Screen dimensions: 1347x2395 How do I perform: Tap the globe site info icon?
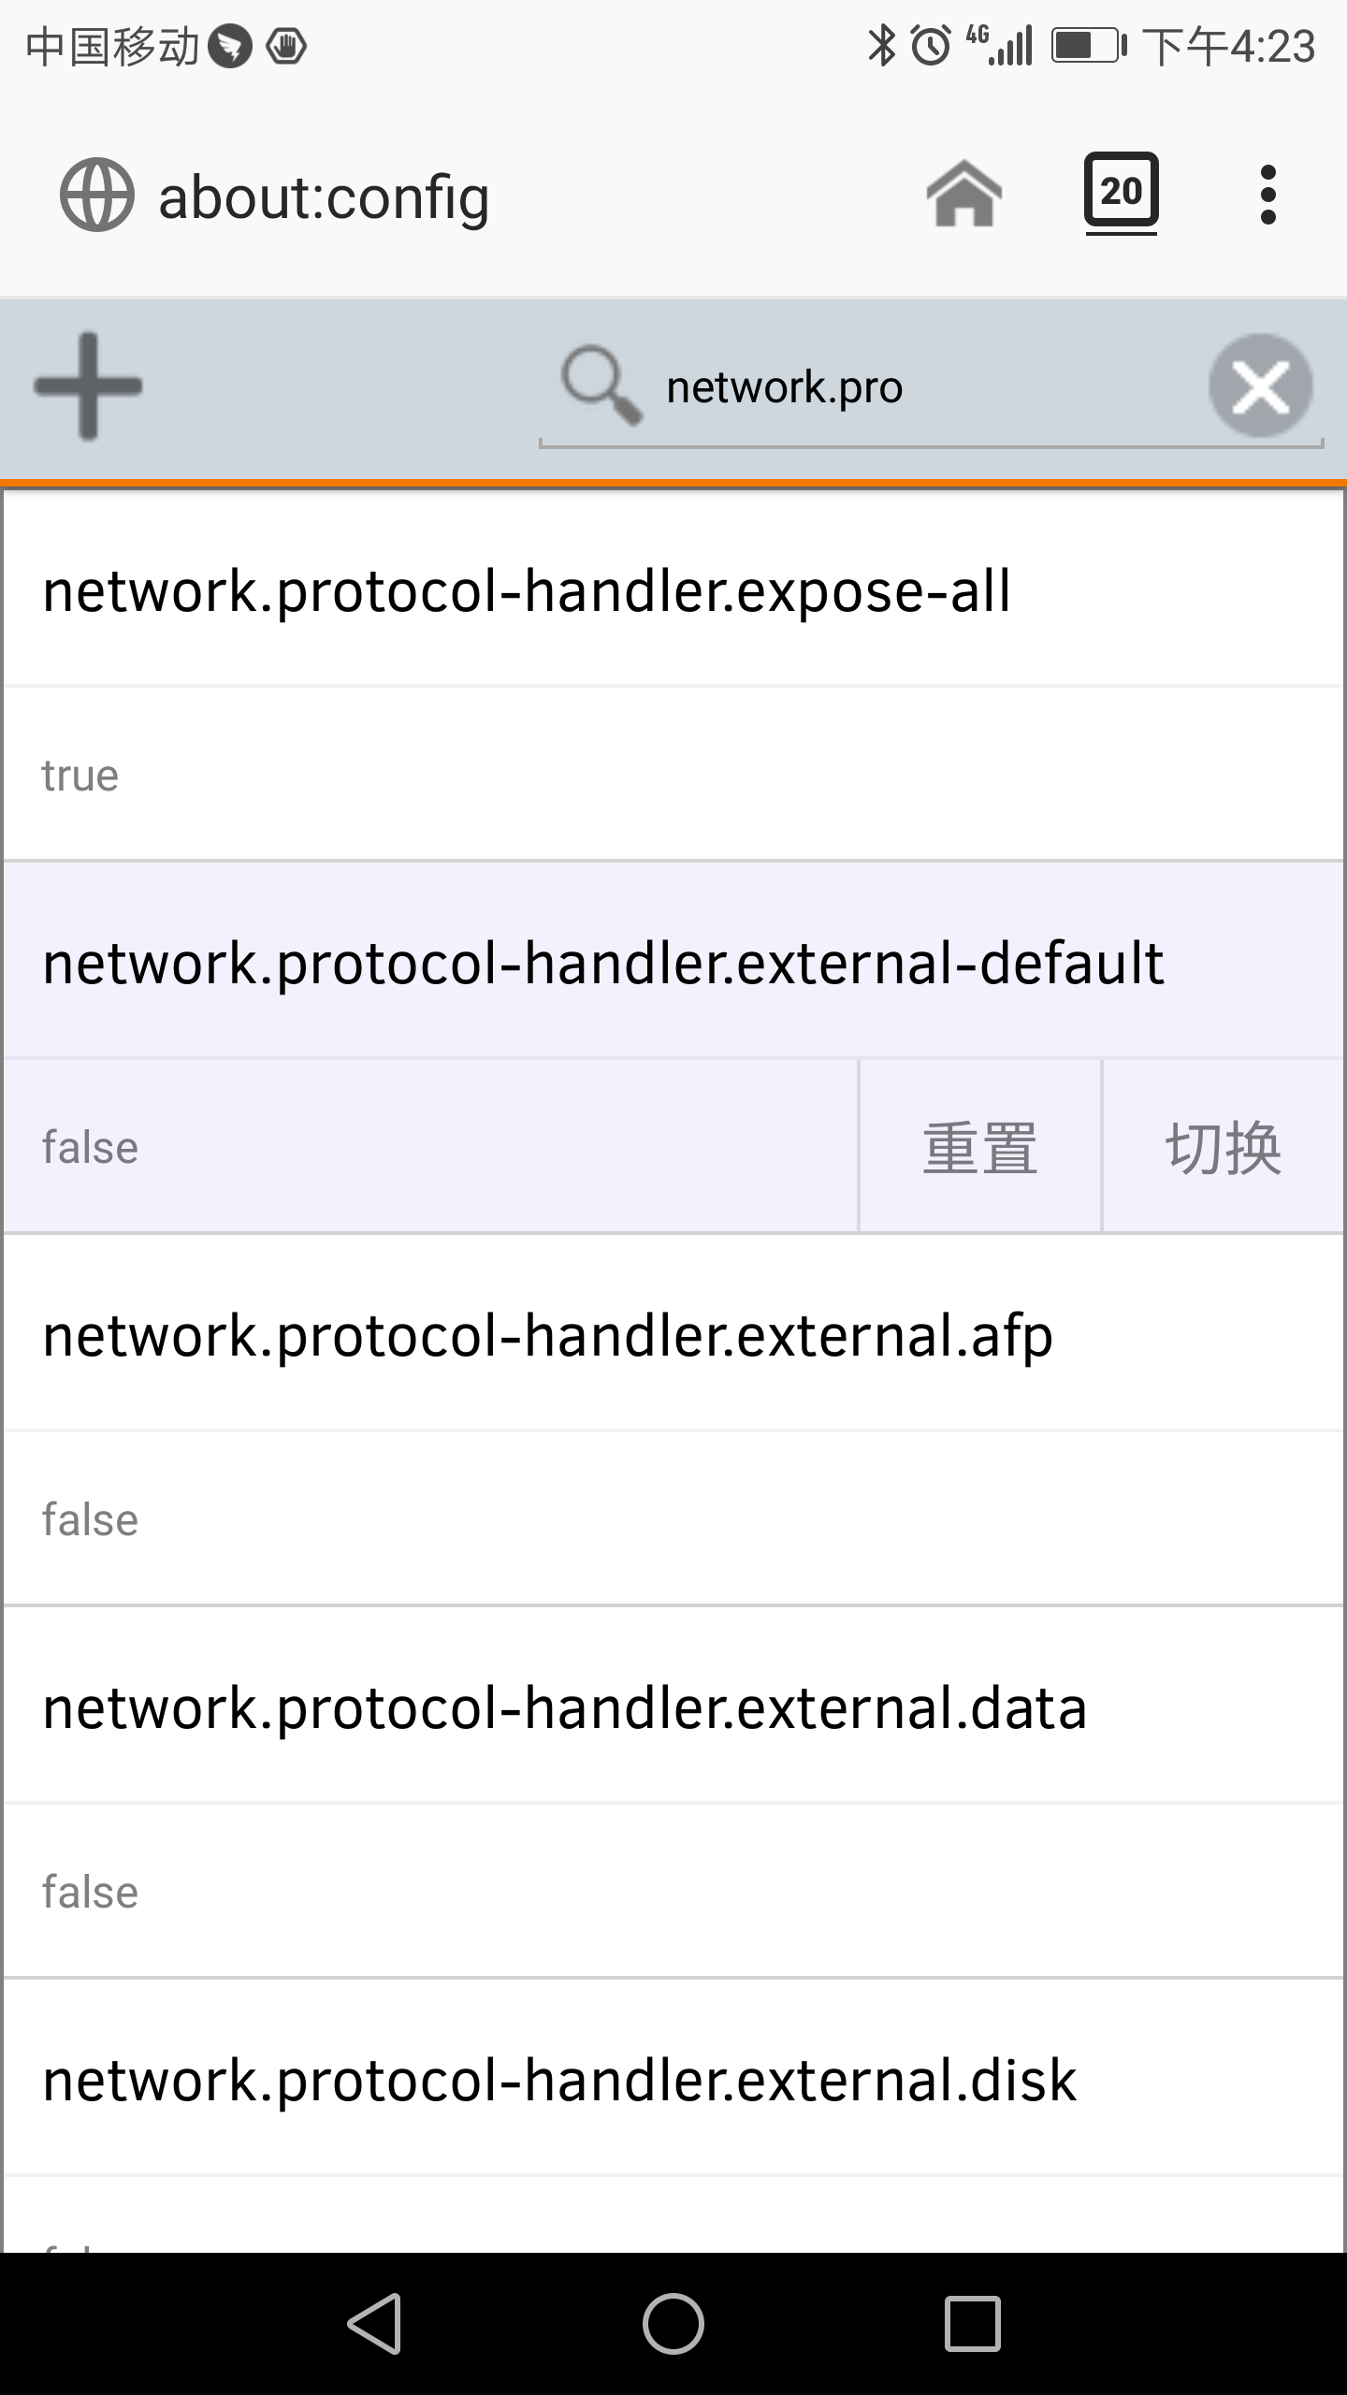pos(96,195)
